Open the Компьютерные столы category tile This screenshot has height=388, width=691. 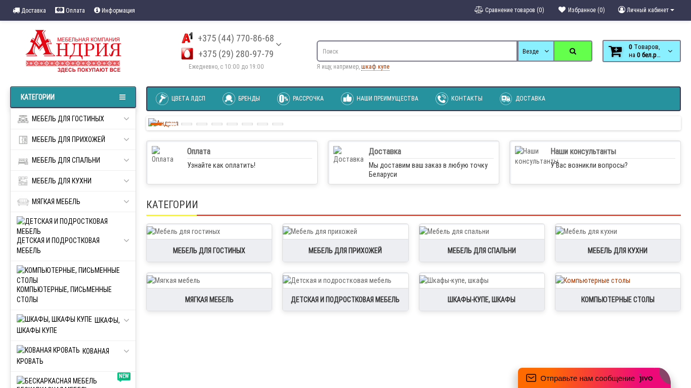click(x=618, y=292)
